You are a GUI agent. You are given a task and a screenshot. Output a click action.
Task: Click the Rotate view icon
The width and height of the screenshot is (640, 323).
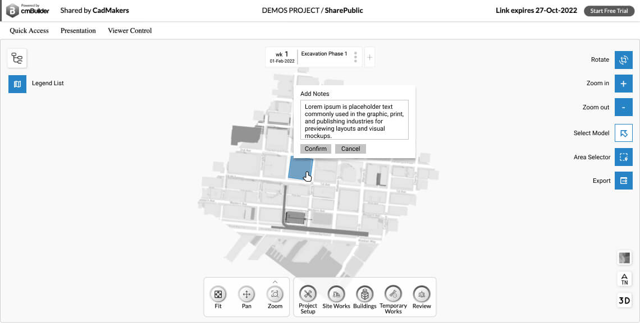tap(623, 59)
